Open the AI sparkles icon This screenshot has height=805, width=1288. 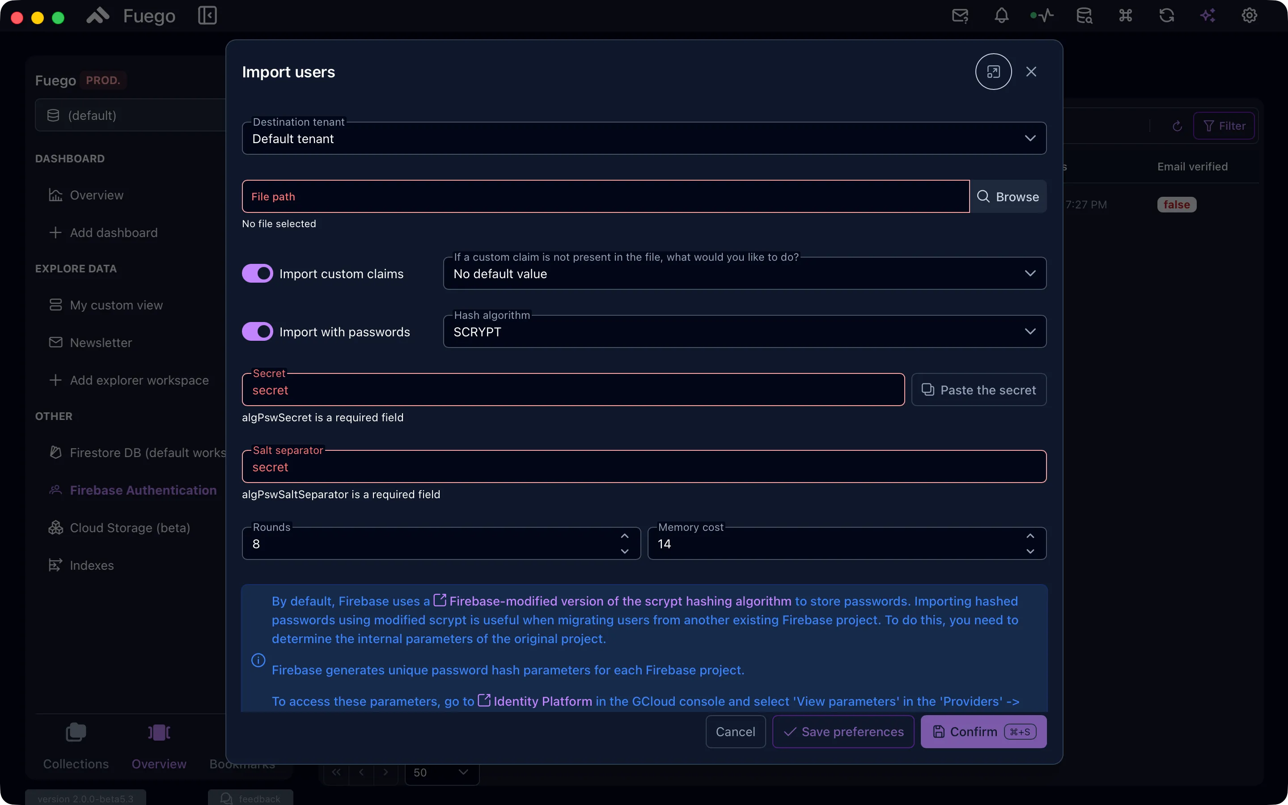point(1207,16)
